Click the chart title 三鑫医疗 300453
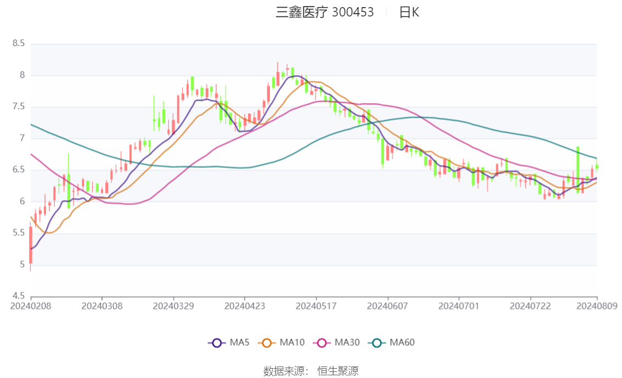 coord(325,12)
